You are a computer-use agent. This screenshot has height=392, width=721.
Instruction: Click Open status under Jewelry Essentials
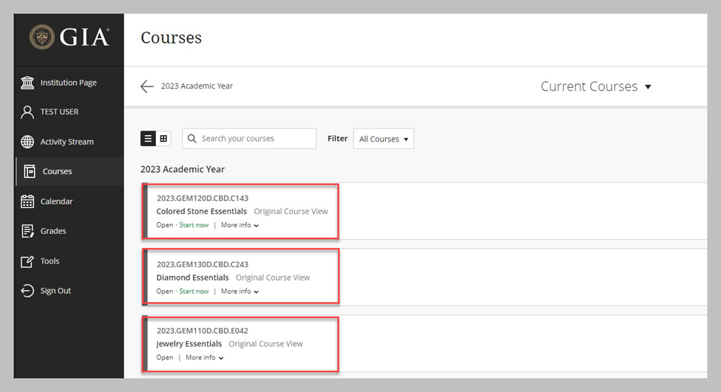tap(165, 357)
